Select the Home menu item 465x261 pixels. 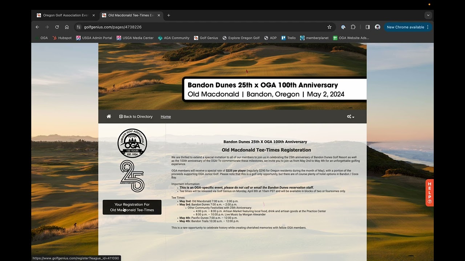(x=166, y=116)
